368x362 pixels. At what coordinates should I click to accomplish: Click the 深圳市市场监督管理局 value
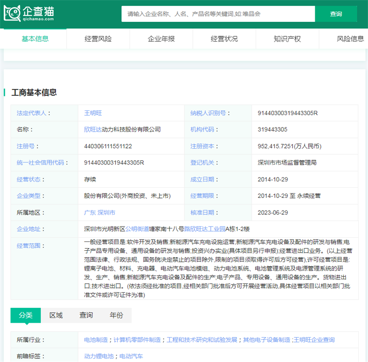coord(287,163)
